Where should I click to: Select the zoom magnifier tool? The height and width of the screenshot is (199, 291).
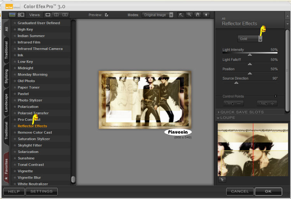click(189, 15)
